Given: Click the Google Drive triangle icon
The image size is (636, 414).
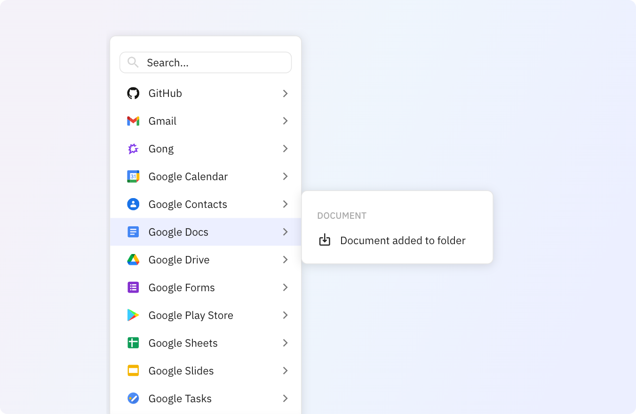Looking at the screenshot, I should click(x=133, y=260).
